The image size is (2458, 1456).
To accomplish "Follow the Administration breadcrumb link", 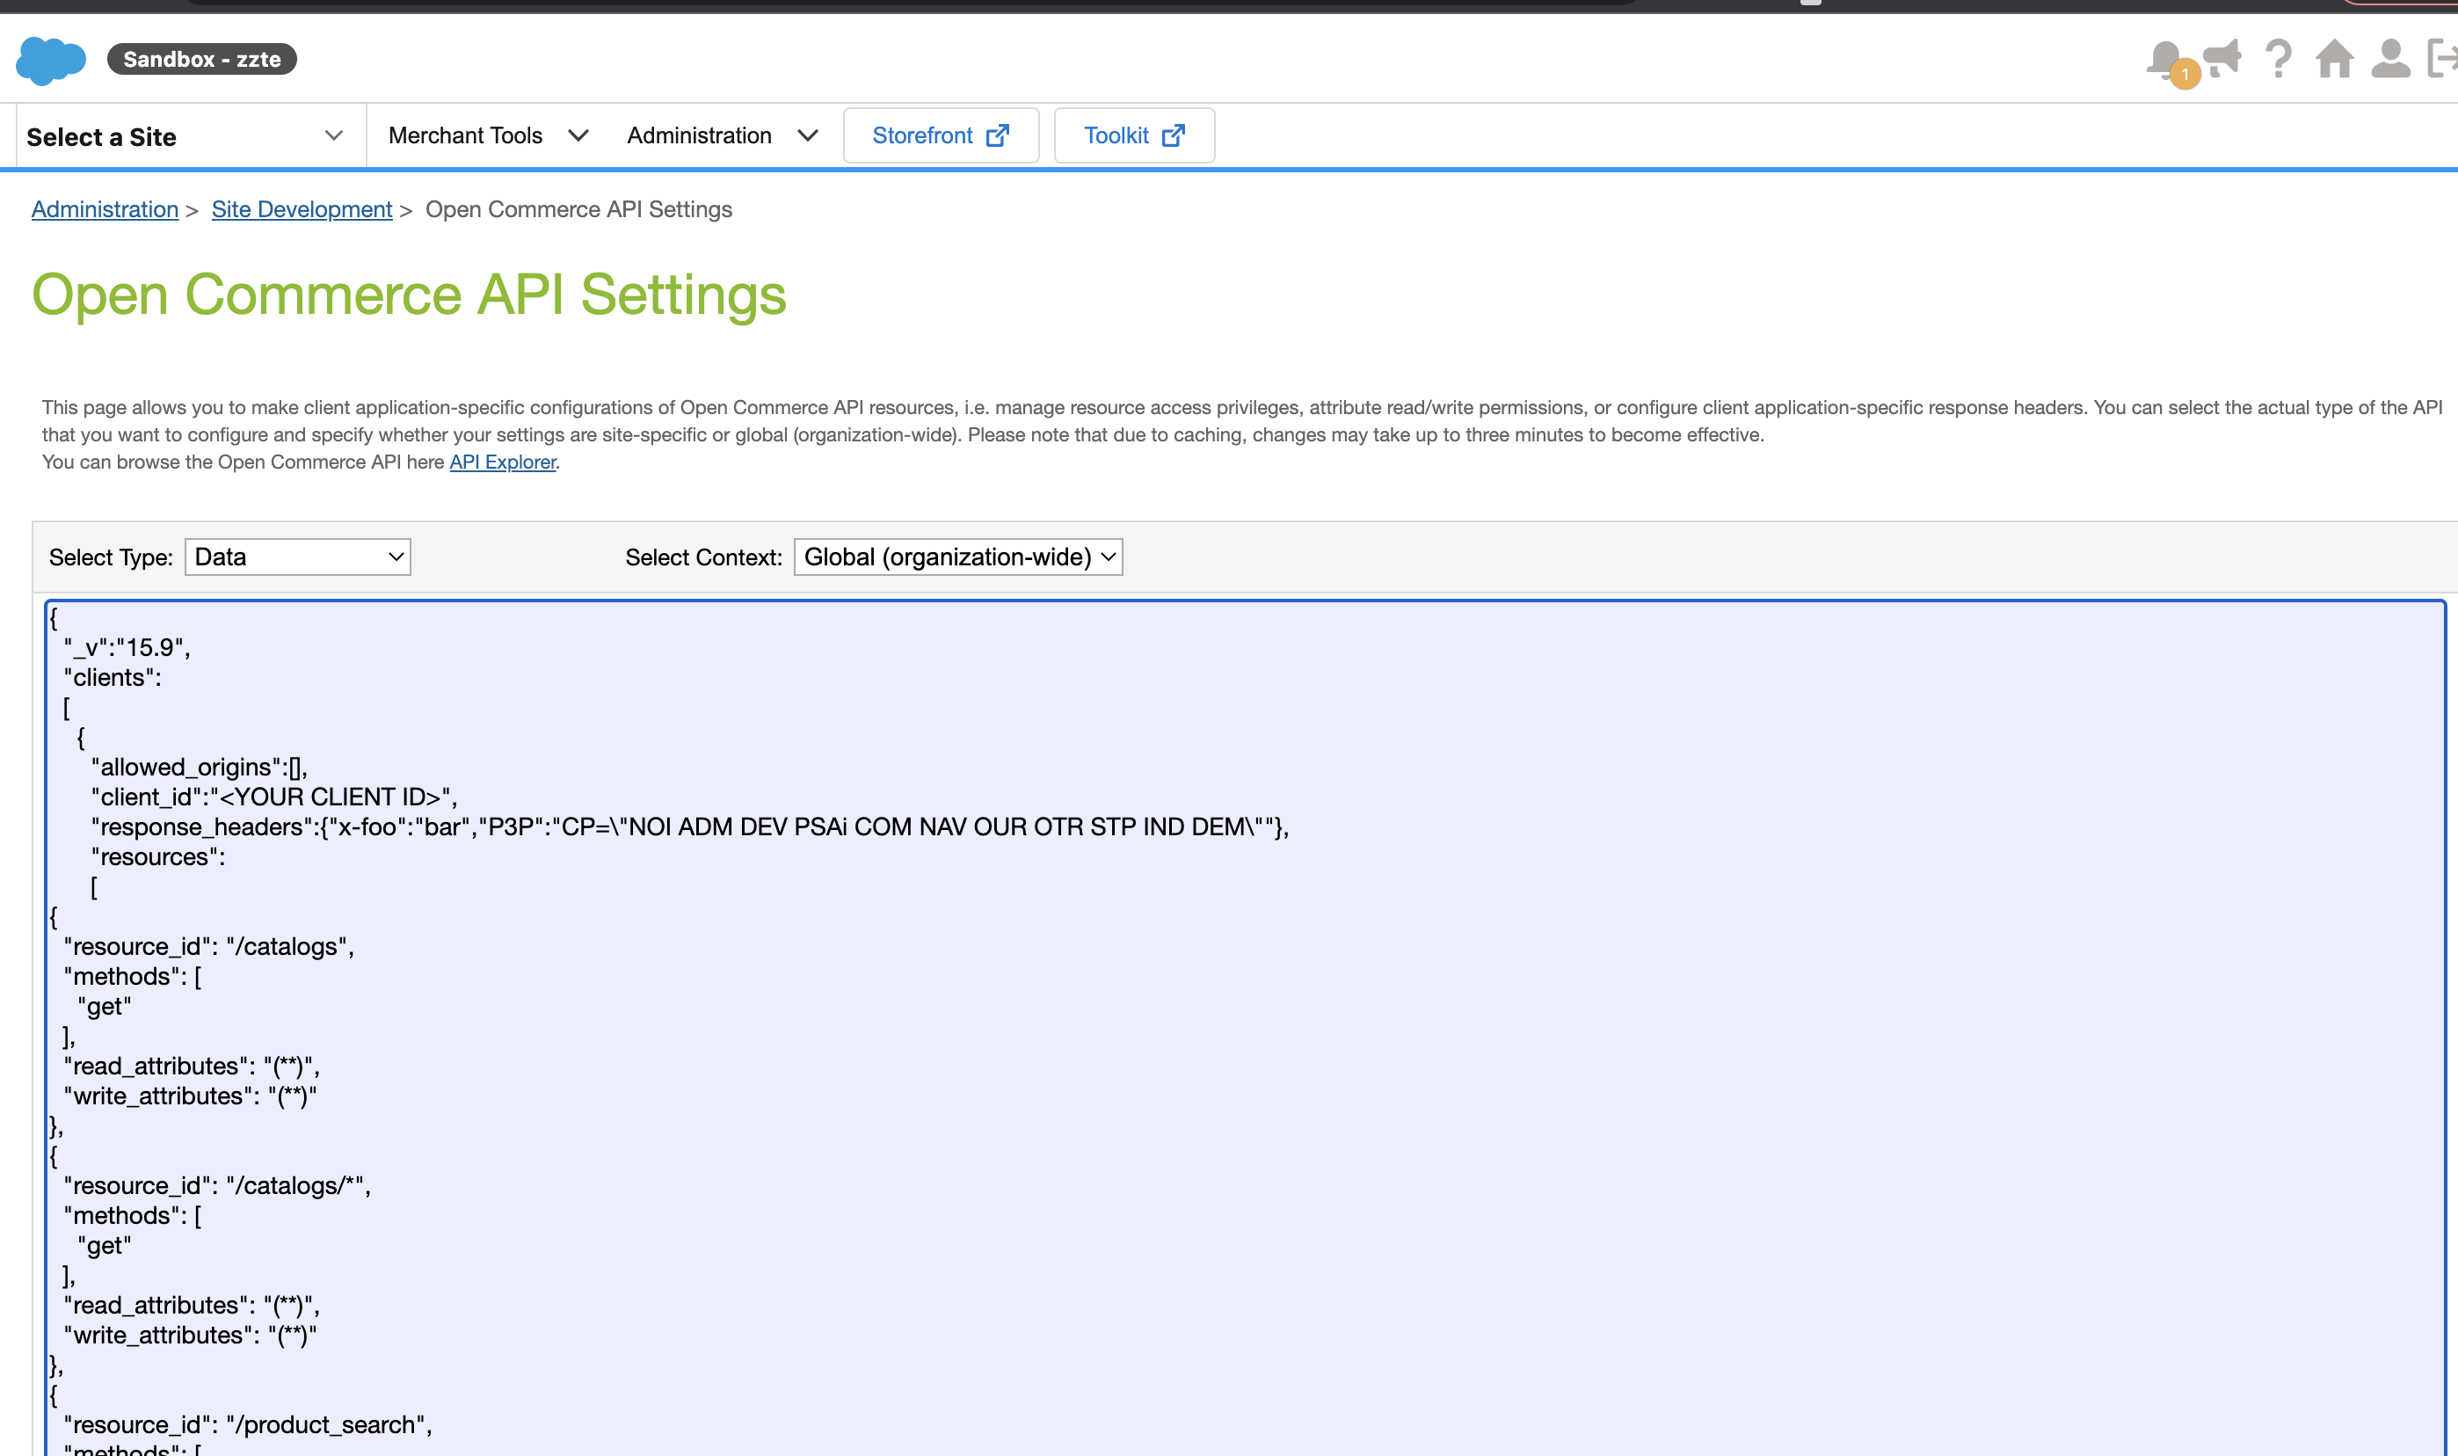I will 105,210.
